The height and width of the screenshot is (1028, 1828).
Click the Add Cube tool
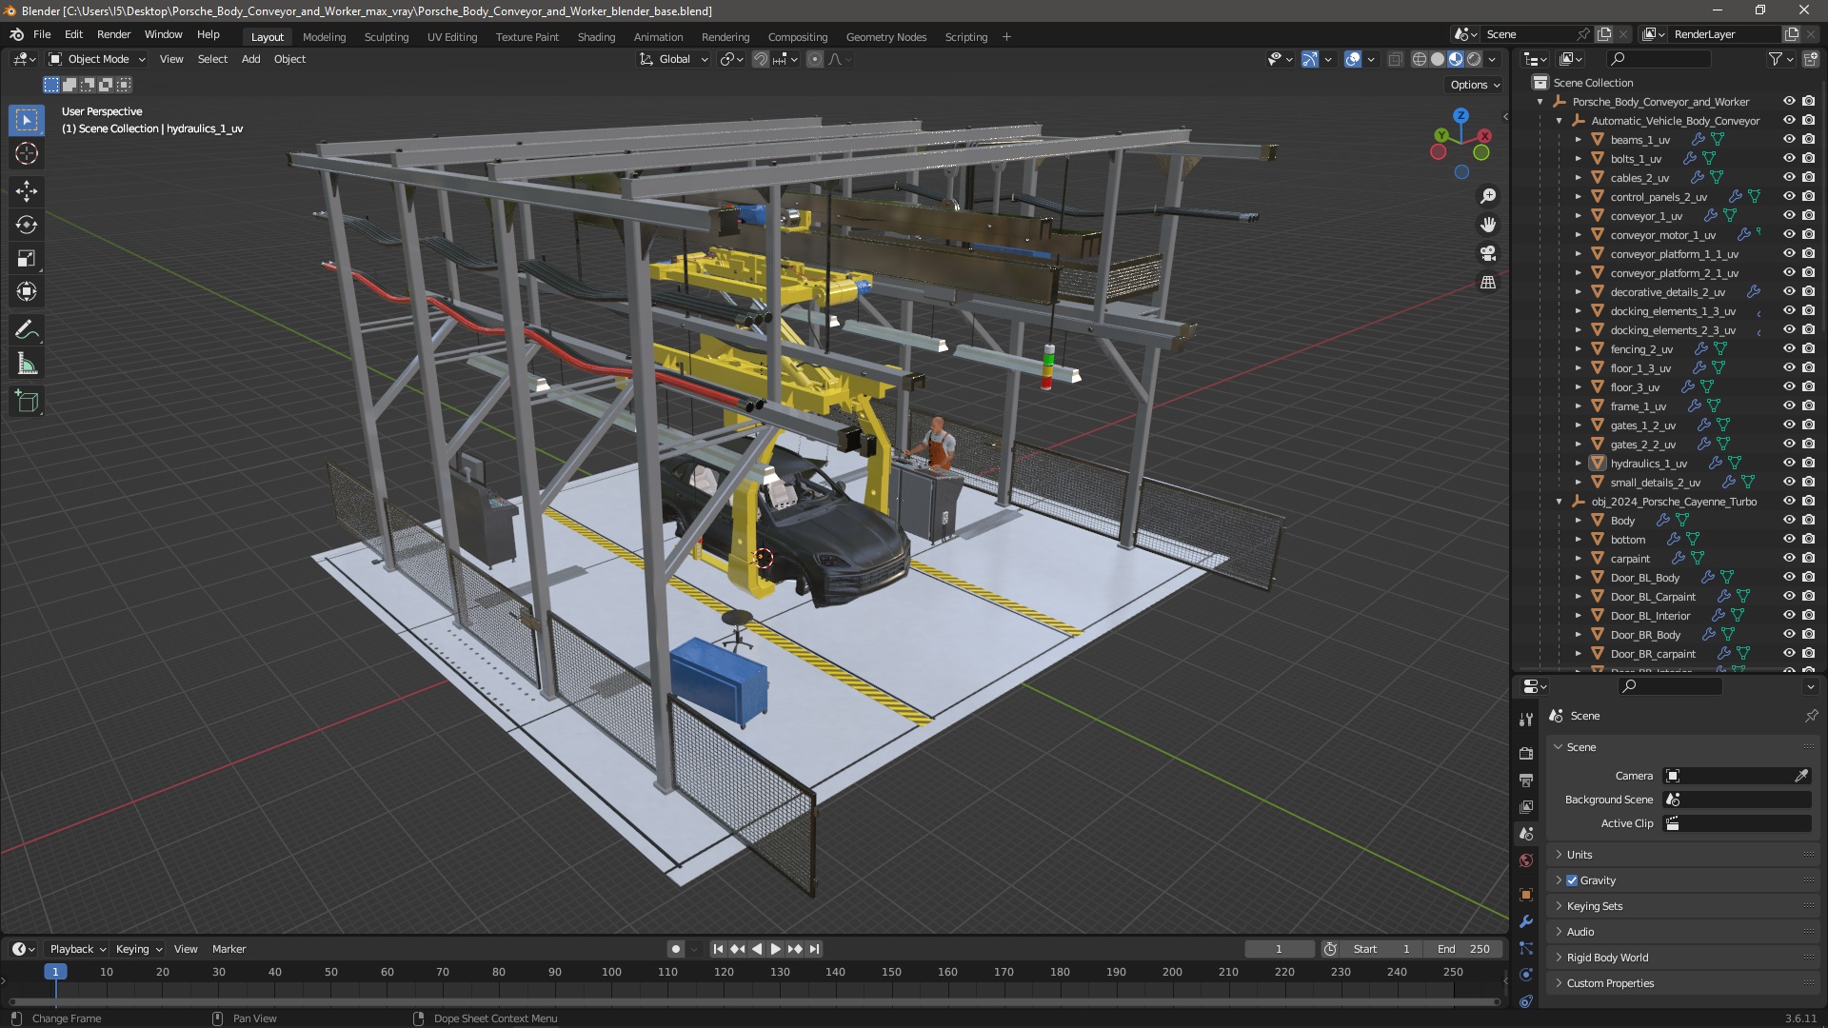pos(27,402)
